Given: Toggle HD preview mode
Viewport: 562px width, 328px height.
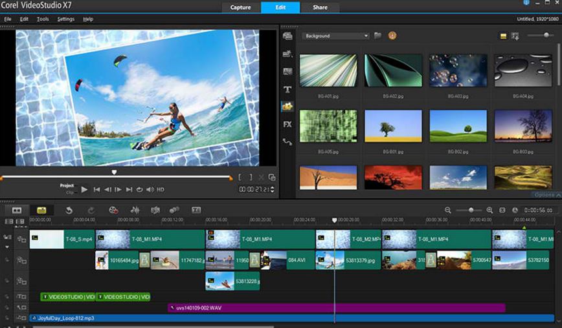Looking at the screenshot, I should tap(160, 189).
